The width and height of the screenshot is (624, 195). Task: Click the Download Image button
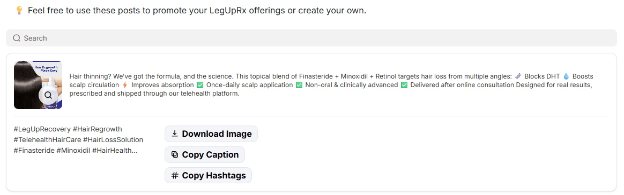(211, 134)
